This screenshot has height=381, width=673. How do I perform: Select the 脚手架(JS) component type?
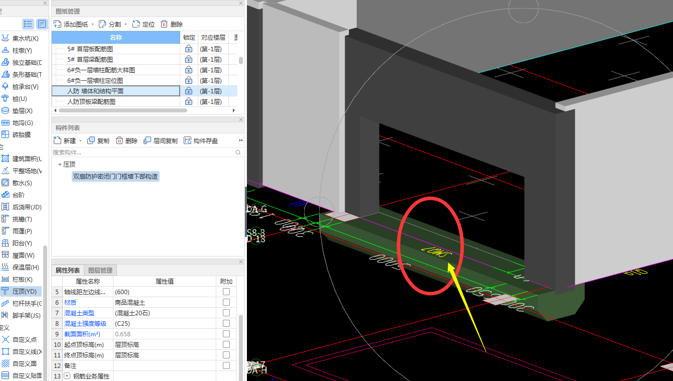coord(22,315)
